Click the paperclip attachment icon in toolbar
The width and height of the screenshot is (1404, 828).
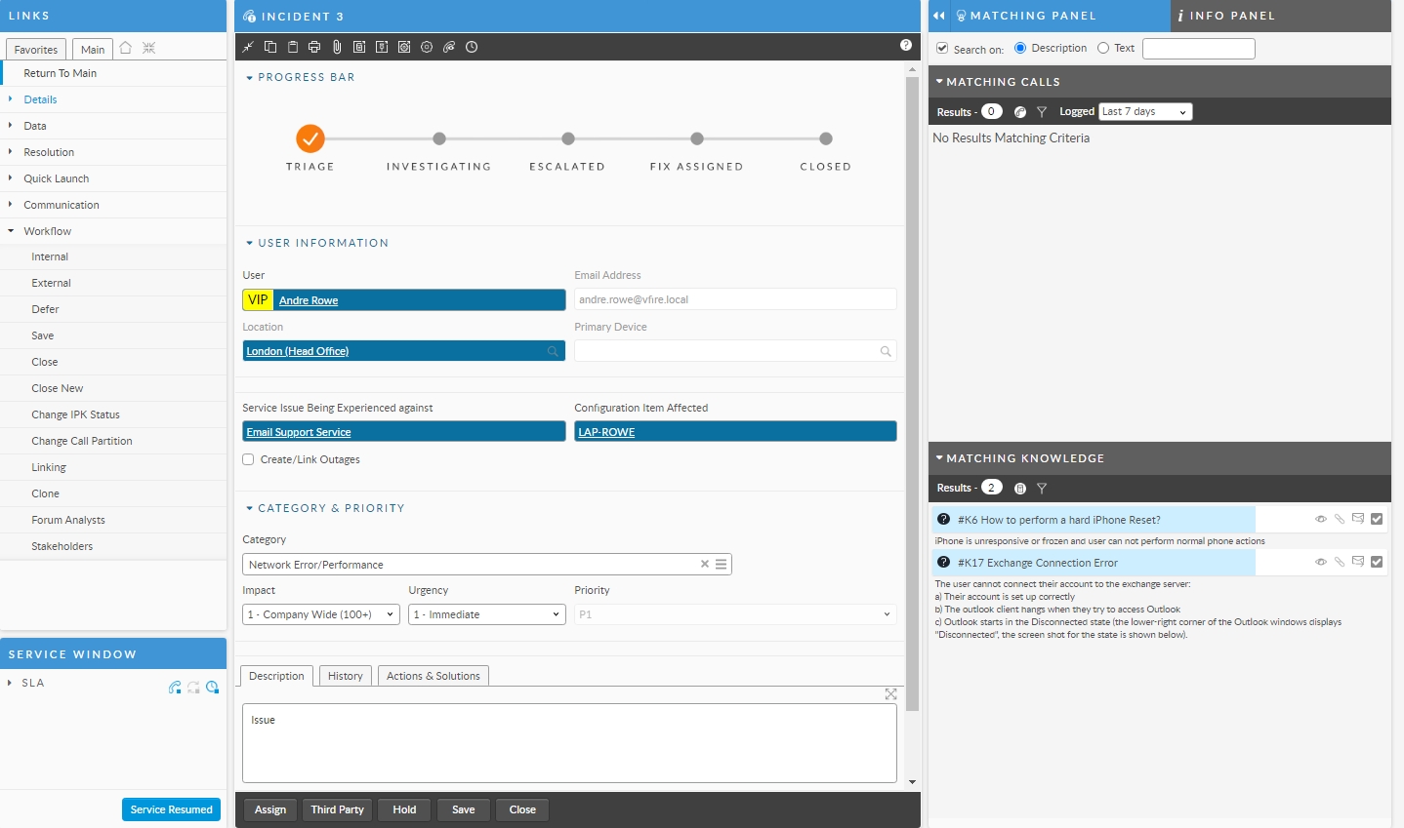click(x=337, y=47)
